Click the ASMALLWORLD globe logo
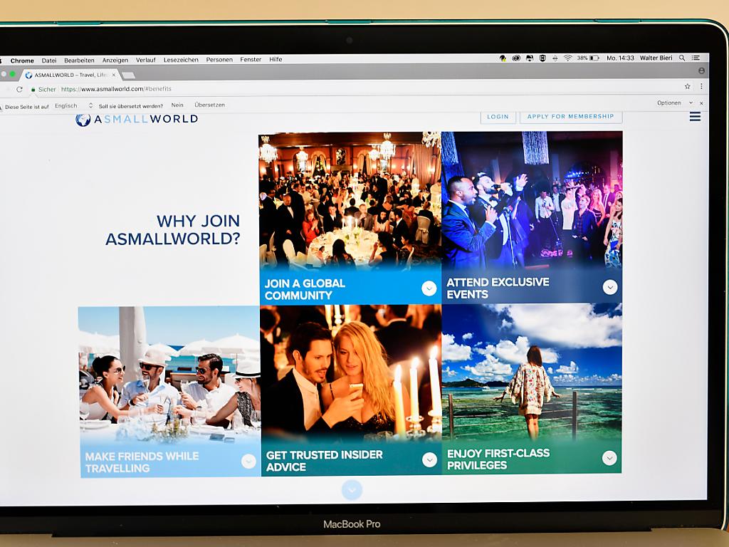Viewport: 729px width, 547px height. [x=83, y=120]
